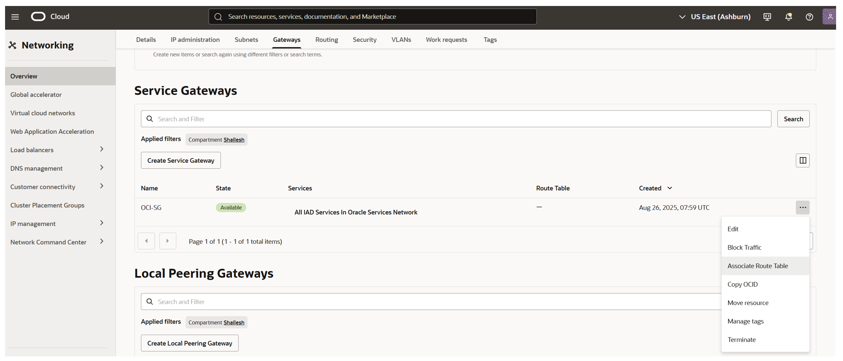Go to previous page of Service Gateways

point(146,241)
